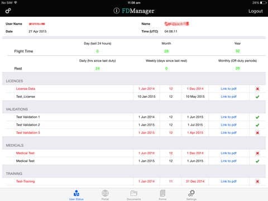Select the Test Validation 3 entry
Viewport: 268px width, 201px height.
[28, 133]
